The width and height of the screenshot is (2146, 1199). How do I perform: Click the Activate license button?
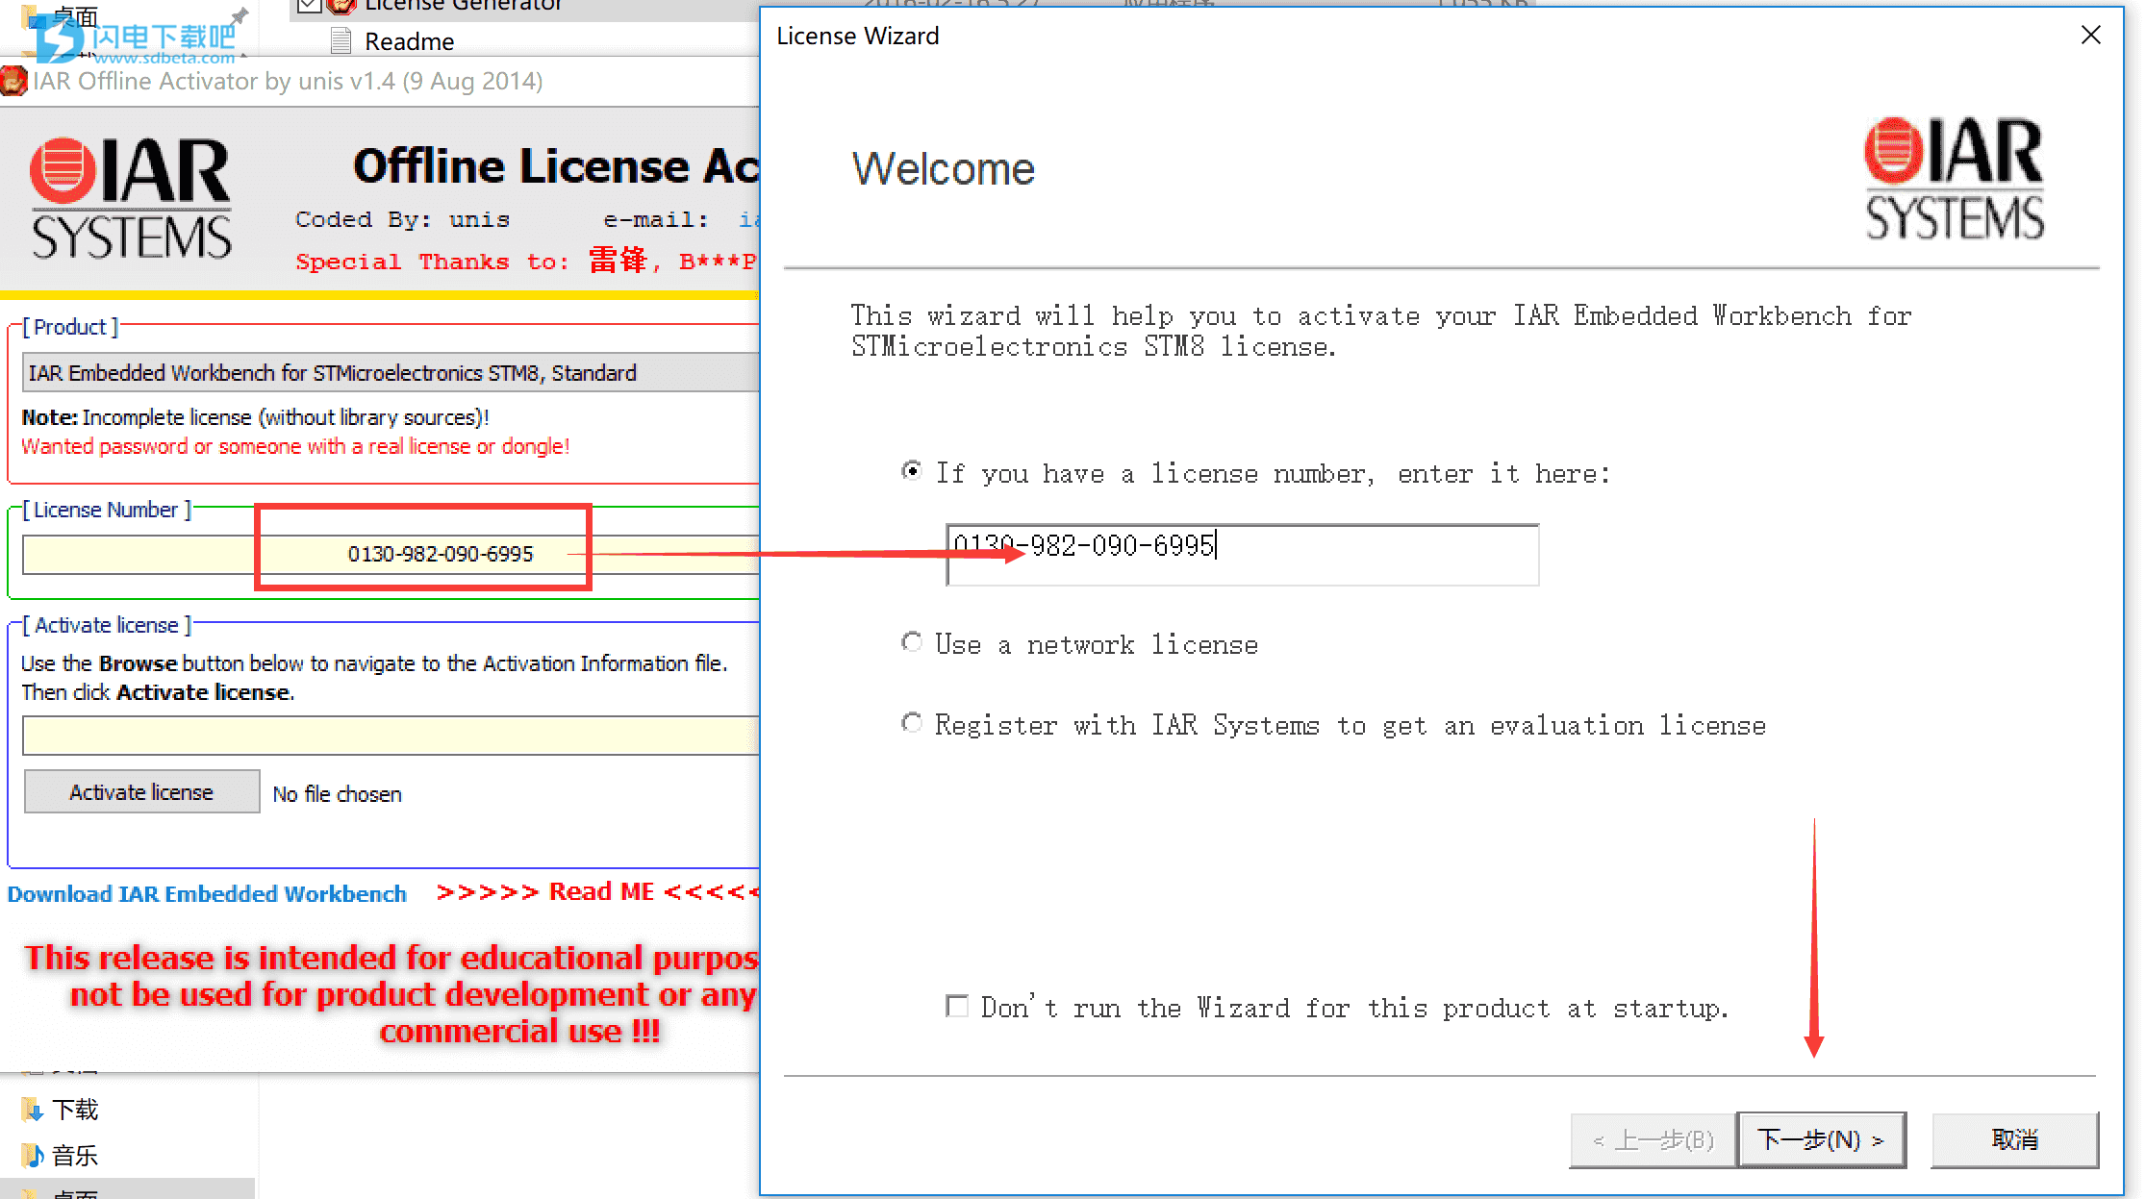point(141,791)
